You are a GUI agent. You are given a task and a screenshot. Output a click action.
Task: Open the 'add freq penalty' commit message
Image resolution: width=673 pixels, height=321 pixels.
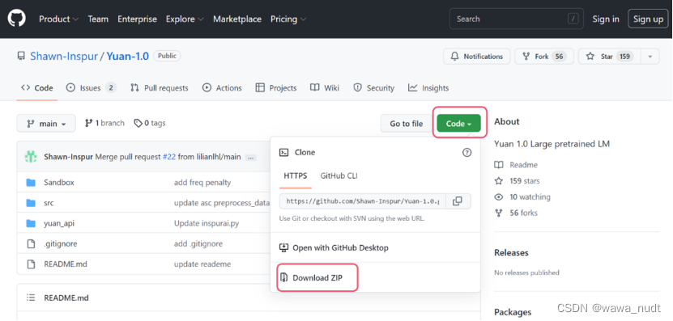(202, 183)
